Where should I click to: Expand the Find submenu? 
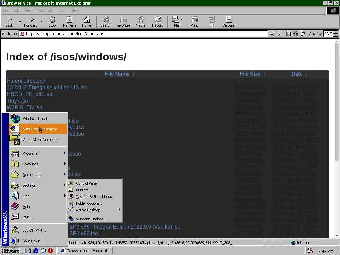tap(39, 196)
